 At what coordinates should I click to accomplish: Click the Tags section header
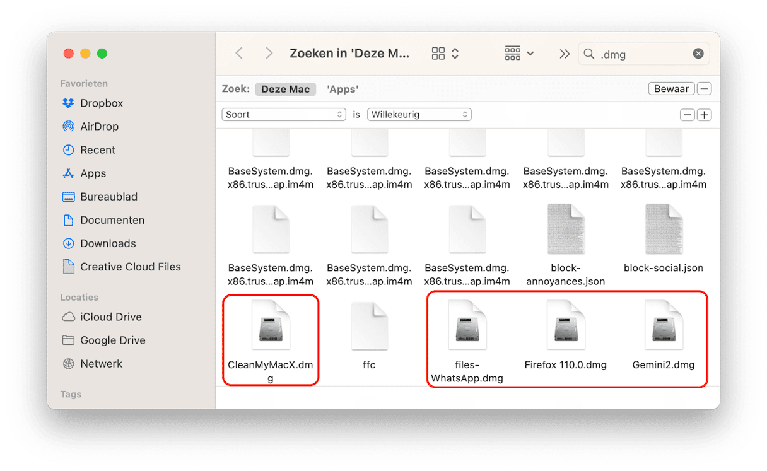click(x=71, y=394)
